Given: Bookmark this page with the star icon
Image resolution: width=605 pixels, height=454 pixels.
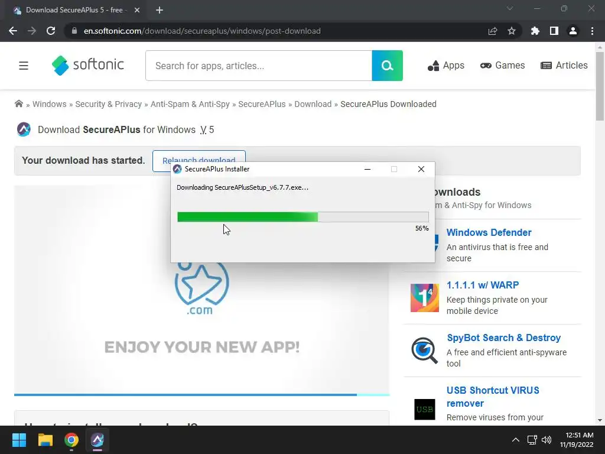Looking at the screenshot, I should [512, 31].
